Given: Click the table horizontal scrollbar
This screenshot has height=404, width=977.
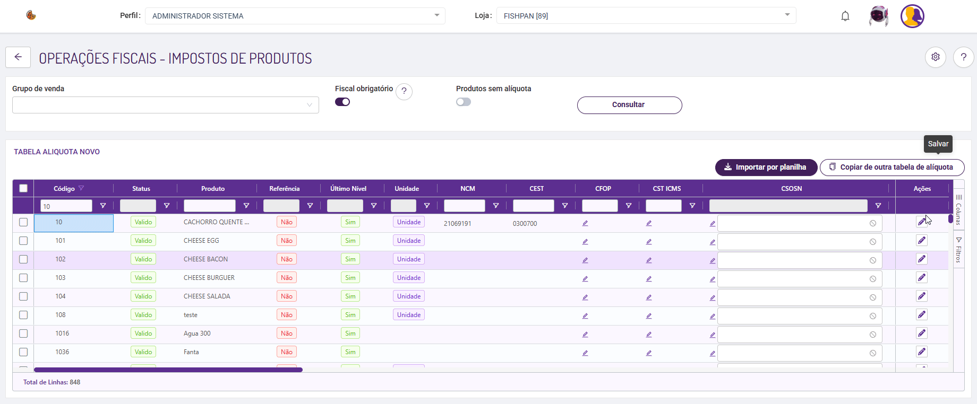Looking at the screenshot, I should click(x=168, y=370).
